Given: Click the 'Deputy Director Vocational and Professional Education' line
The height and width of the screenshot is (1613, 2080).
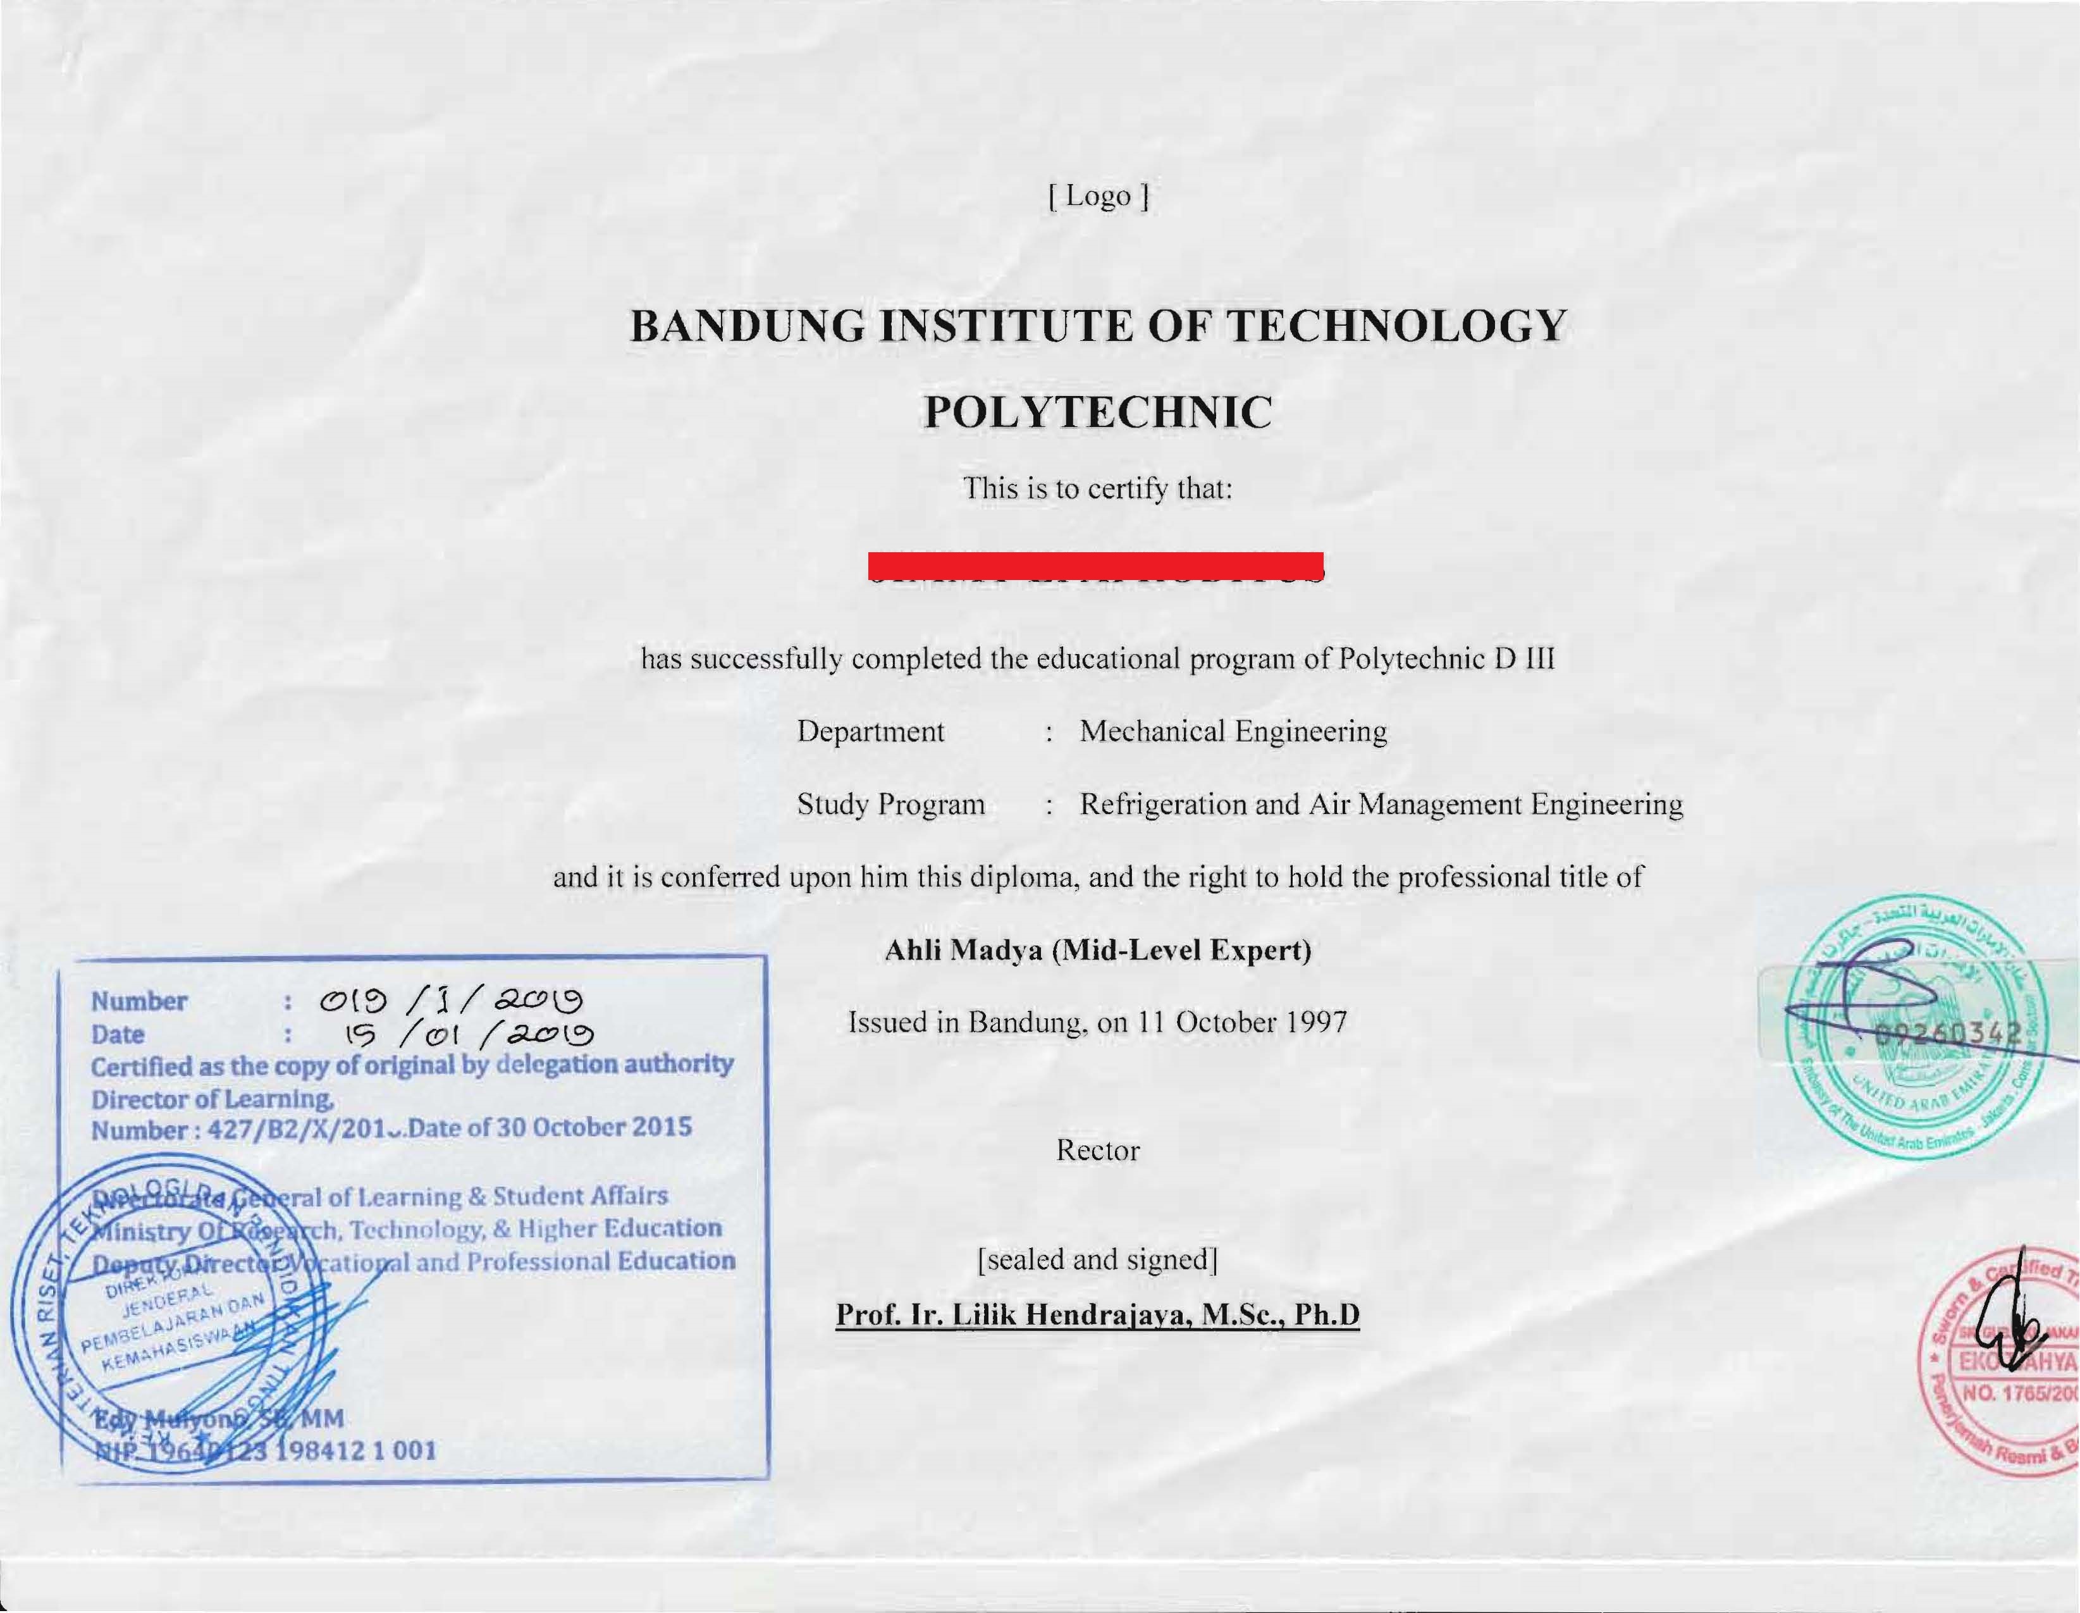Looking at the screenshot, I should coord(414,1263).
